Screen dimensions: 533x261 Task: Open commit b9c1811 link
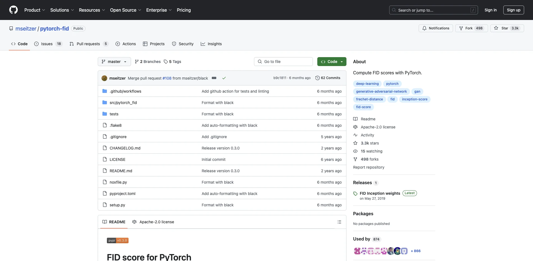click(x=280, y=78)
